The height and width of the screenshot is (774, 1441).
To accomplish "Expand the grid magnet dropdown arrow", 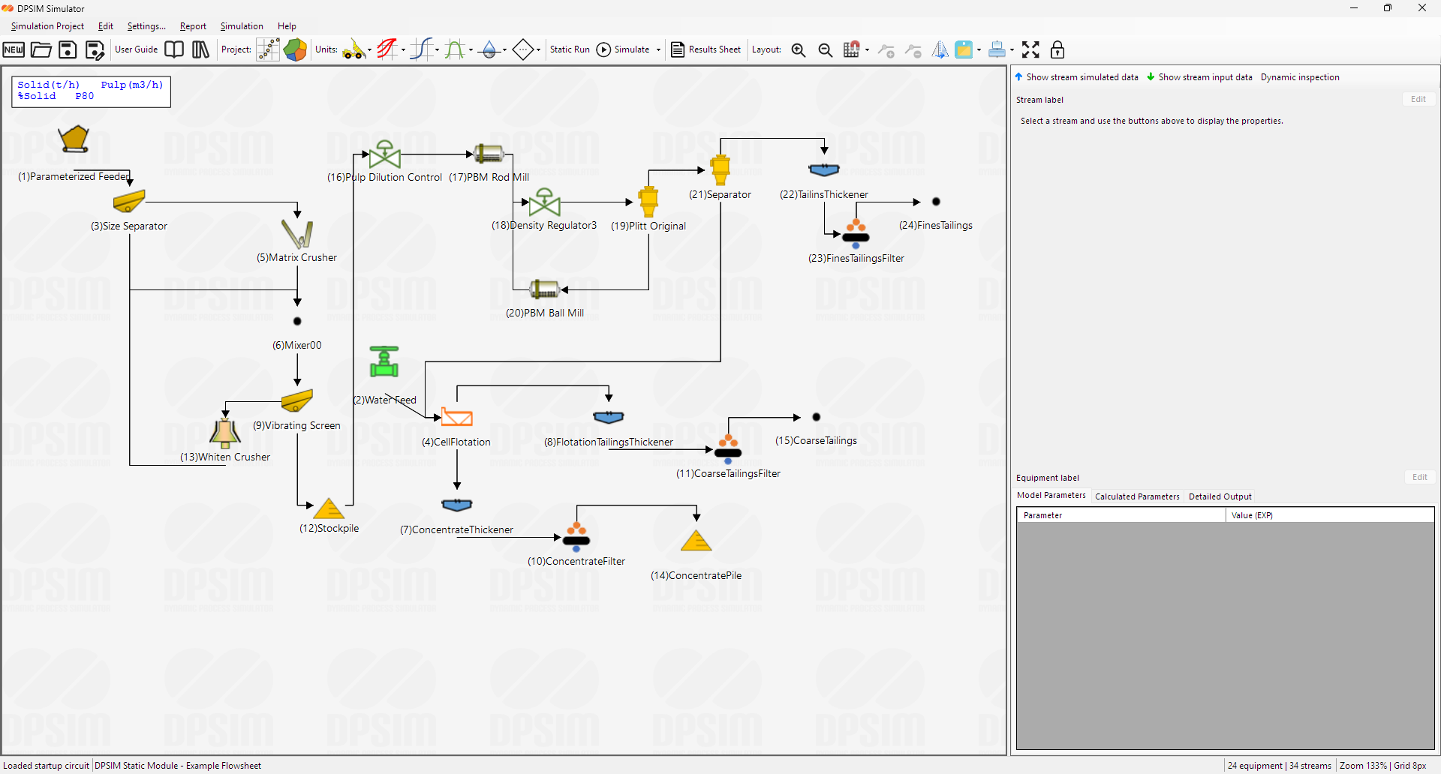I will tap(867, 50).
